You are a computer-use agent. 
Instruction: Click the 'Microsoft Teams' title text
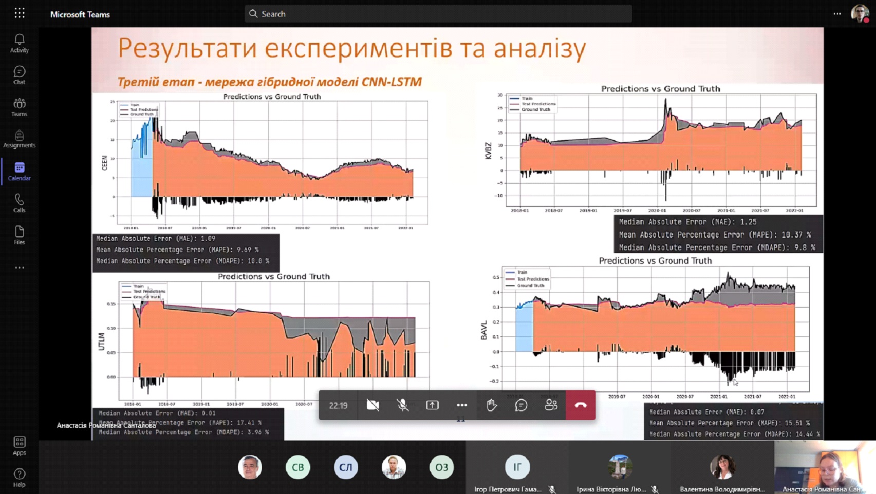(x=80, y=14)
